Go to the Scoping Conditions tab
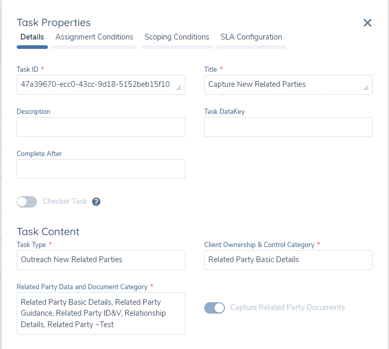Viewport: 389px width, 349px height. pos(177,37)
